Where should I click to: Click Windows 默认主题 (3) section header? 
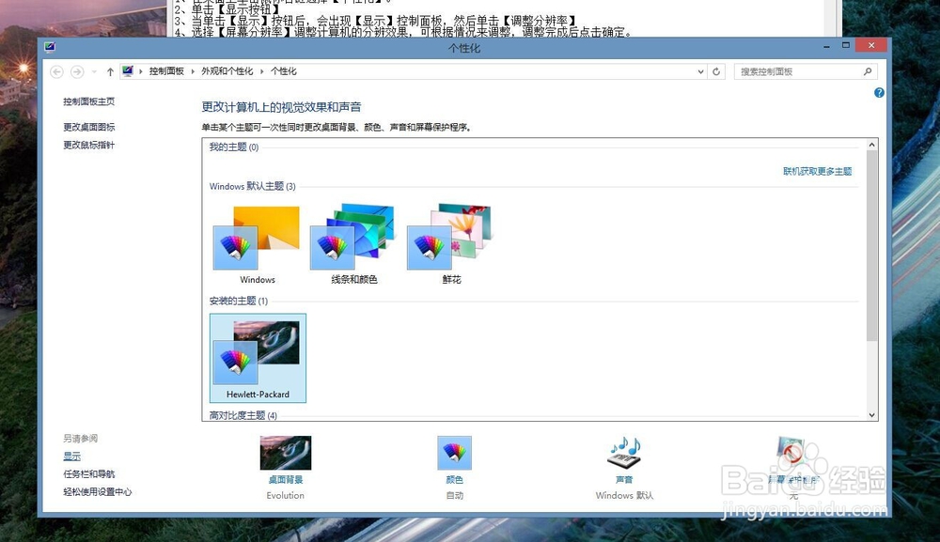pyautogui.click(x=252, y=186)
